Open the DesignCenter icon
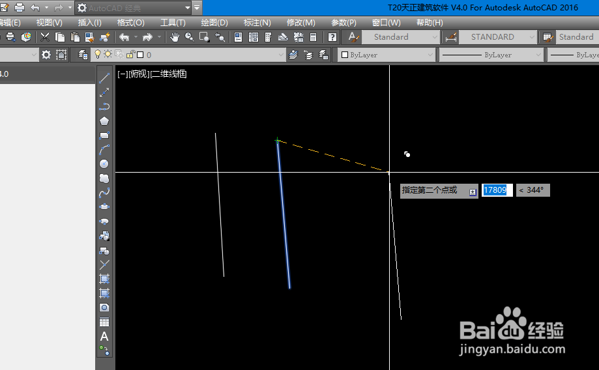Screen dimensions: 599x370 pos(254,37)
